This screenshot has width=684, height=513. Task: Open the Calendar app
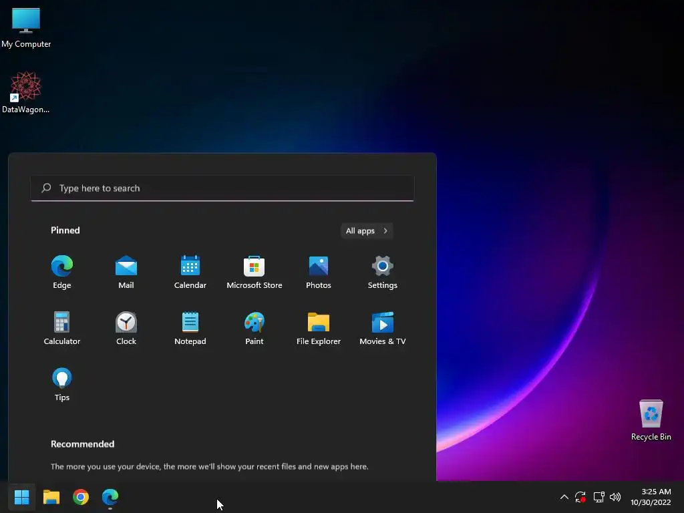[190, 273]
